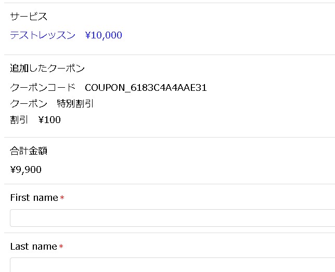Click coupon code COUPON_6183C4A4AAE31
The image size is (335, 272).
(146, 87)
